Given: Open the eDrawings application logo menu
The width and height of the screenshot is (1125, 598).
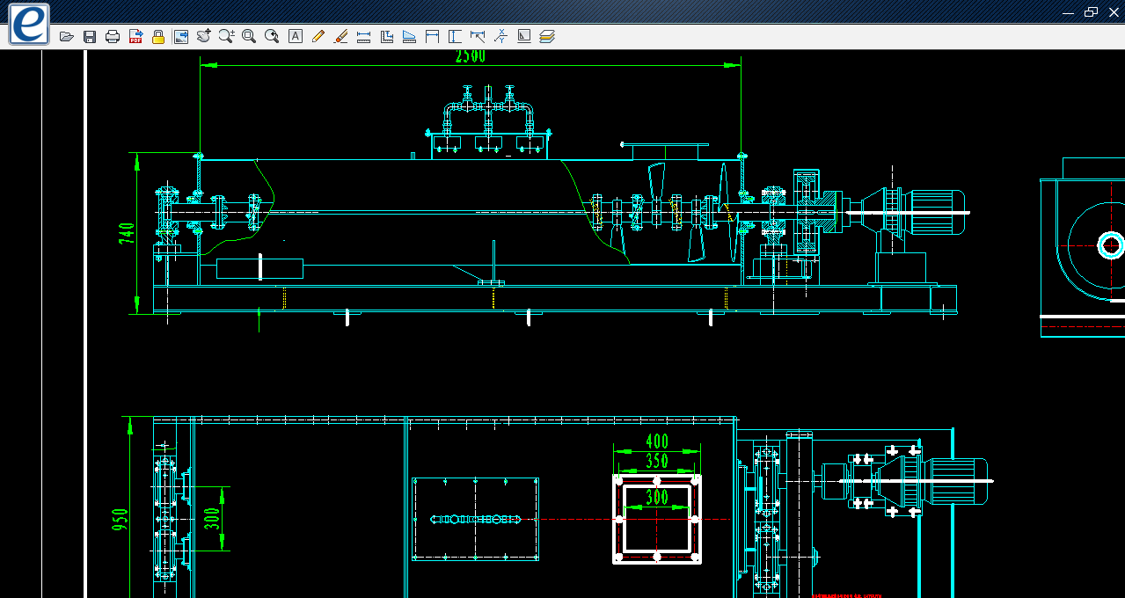Looking at the screenshot, I should 29,24.
